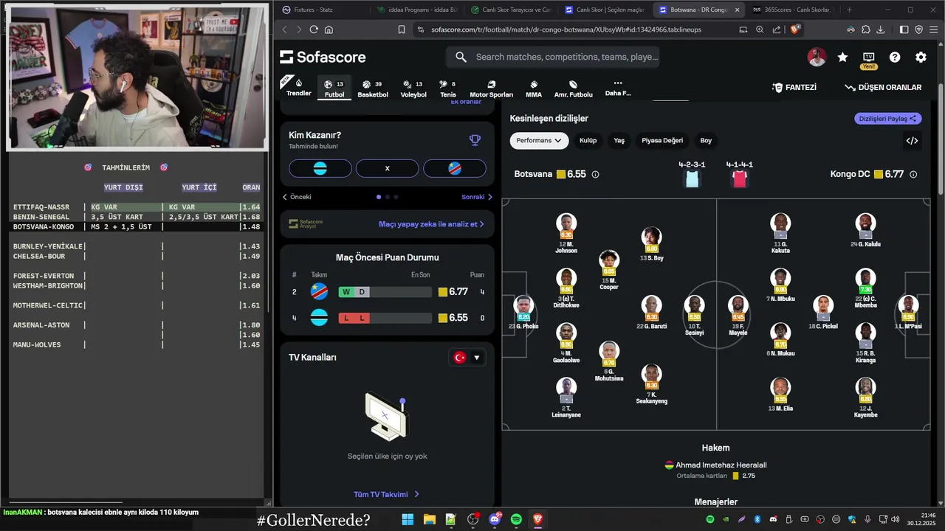Open File Explorer from taskbar
Screen dimensions: 945x531
pos(429,520)
